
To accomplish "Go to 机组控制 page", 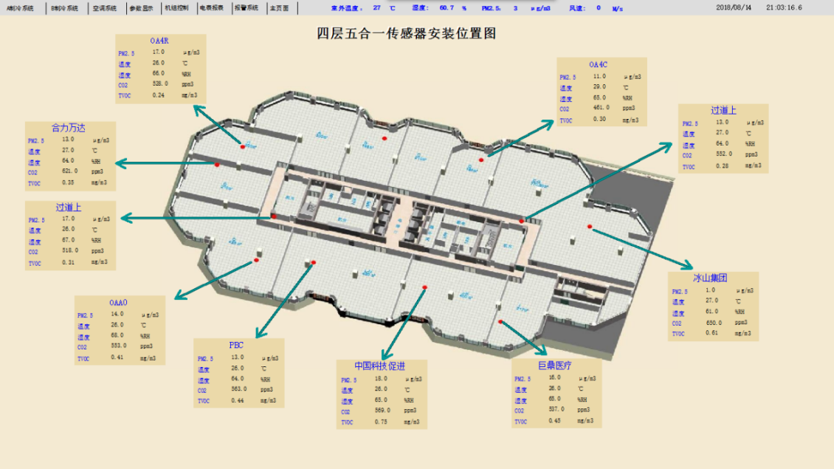I will pos(176,8).
